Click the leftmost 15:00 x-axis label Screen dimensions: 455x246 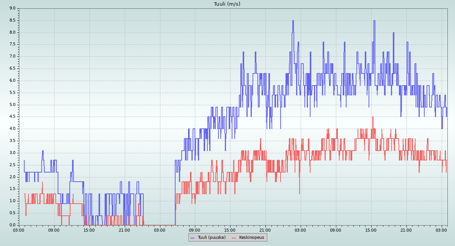click(89, 230)
